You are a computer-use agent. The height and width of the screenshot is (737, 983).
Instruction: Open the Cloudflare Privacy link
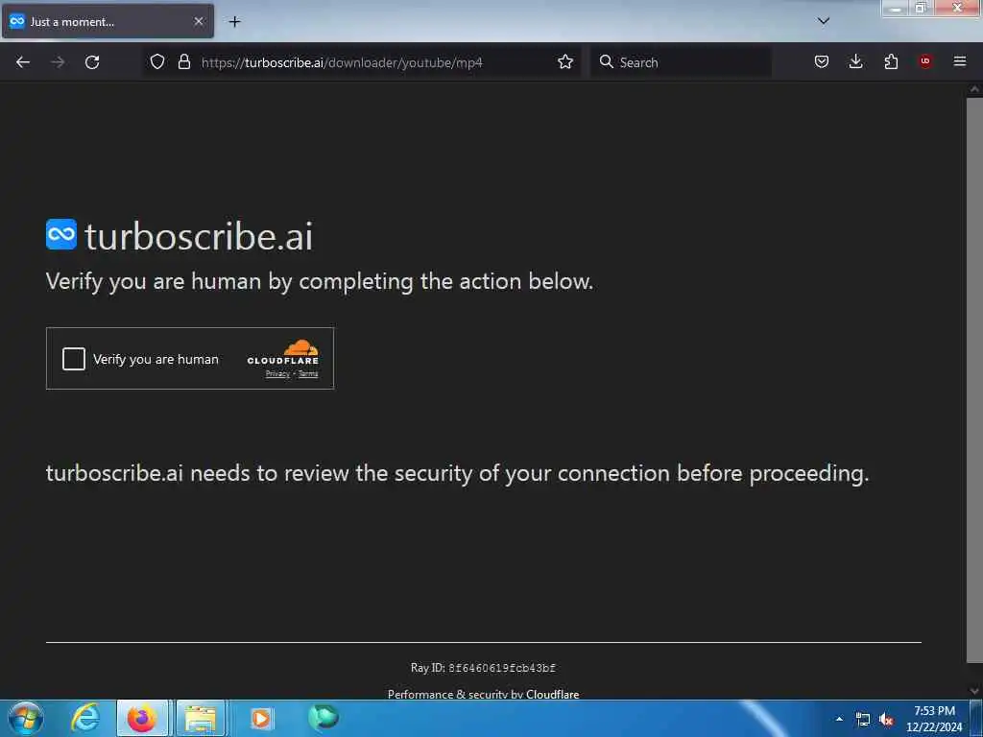click(x=277, y=374)
